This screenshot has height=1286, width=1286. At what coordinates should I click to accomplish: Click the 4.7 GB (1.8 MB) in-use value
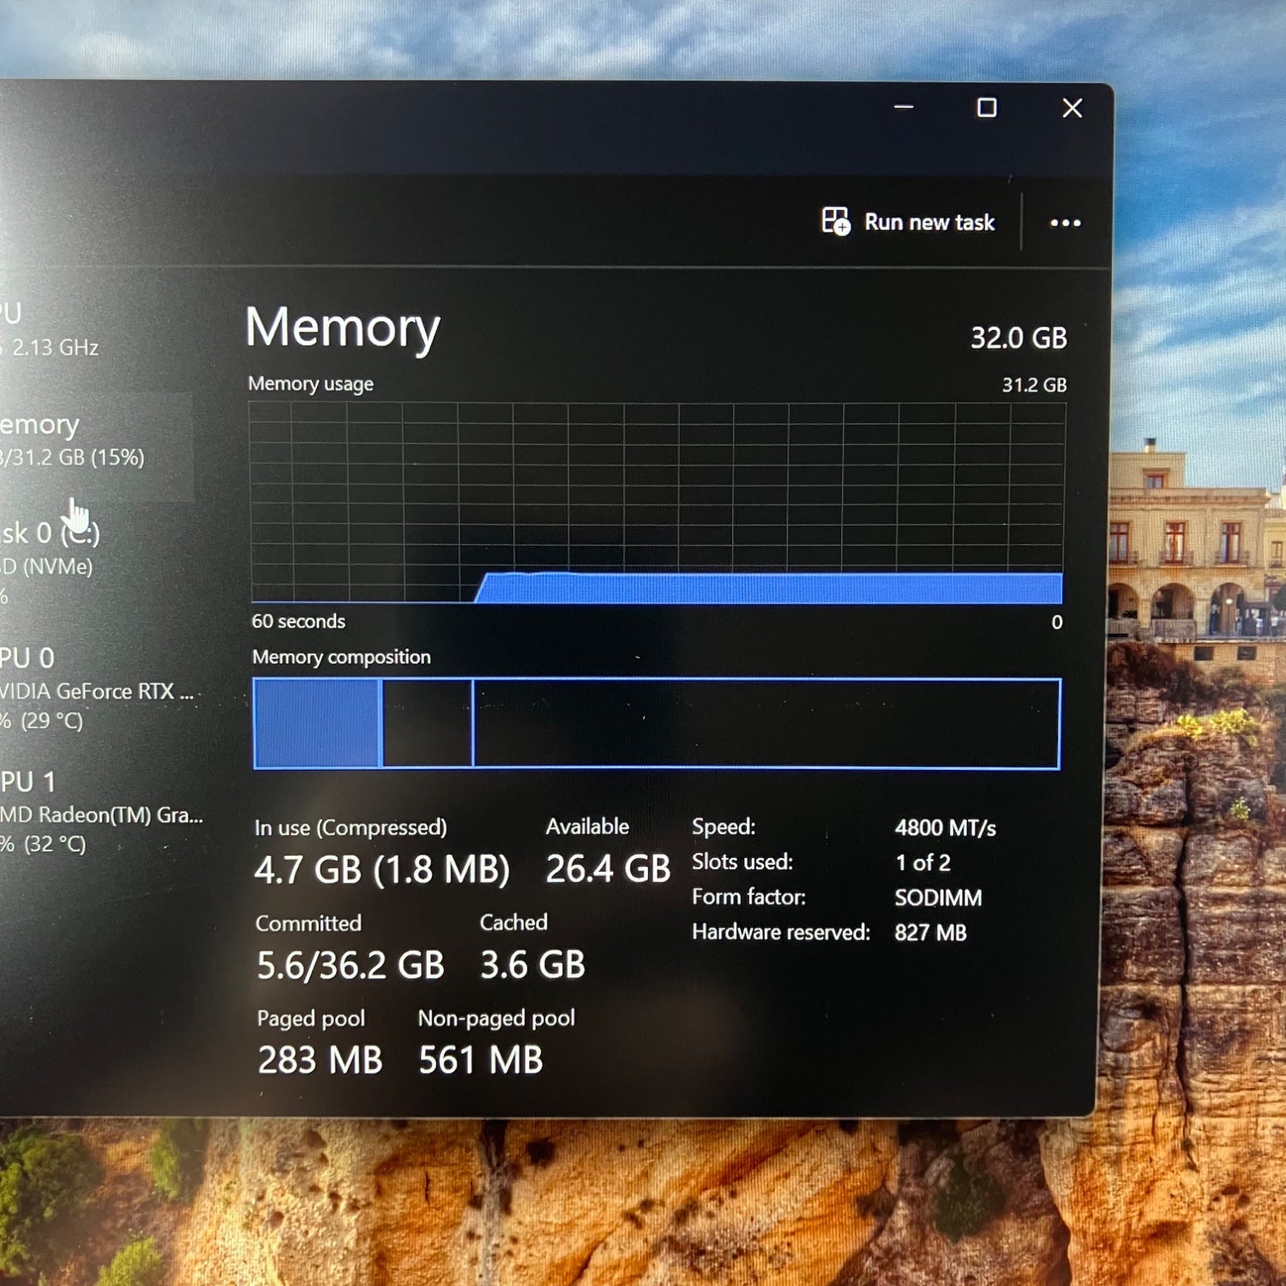click(382, 869)
